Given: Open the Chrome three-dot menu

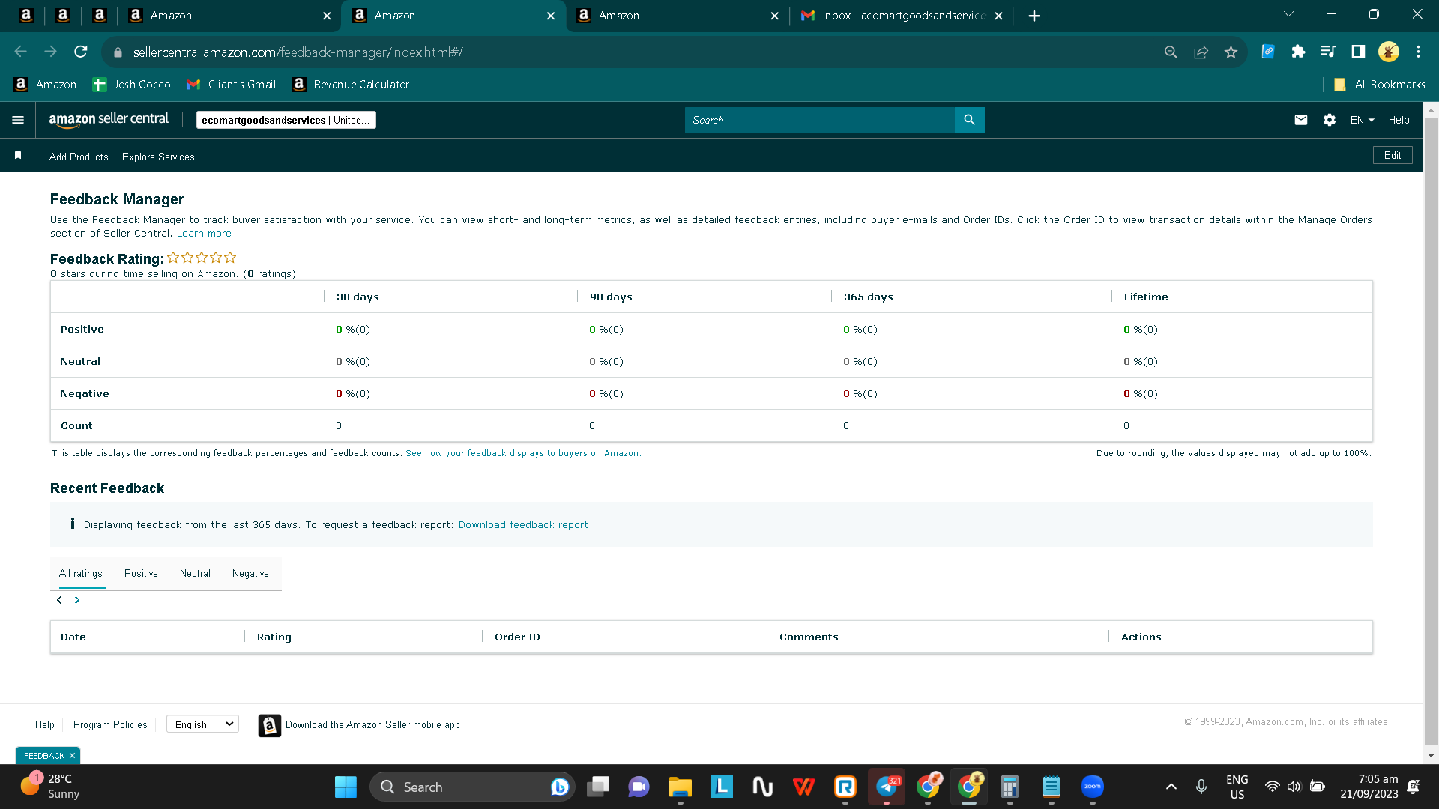Looking at the screenshot, I should (x=1418, y=52).
